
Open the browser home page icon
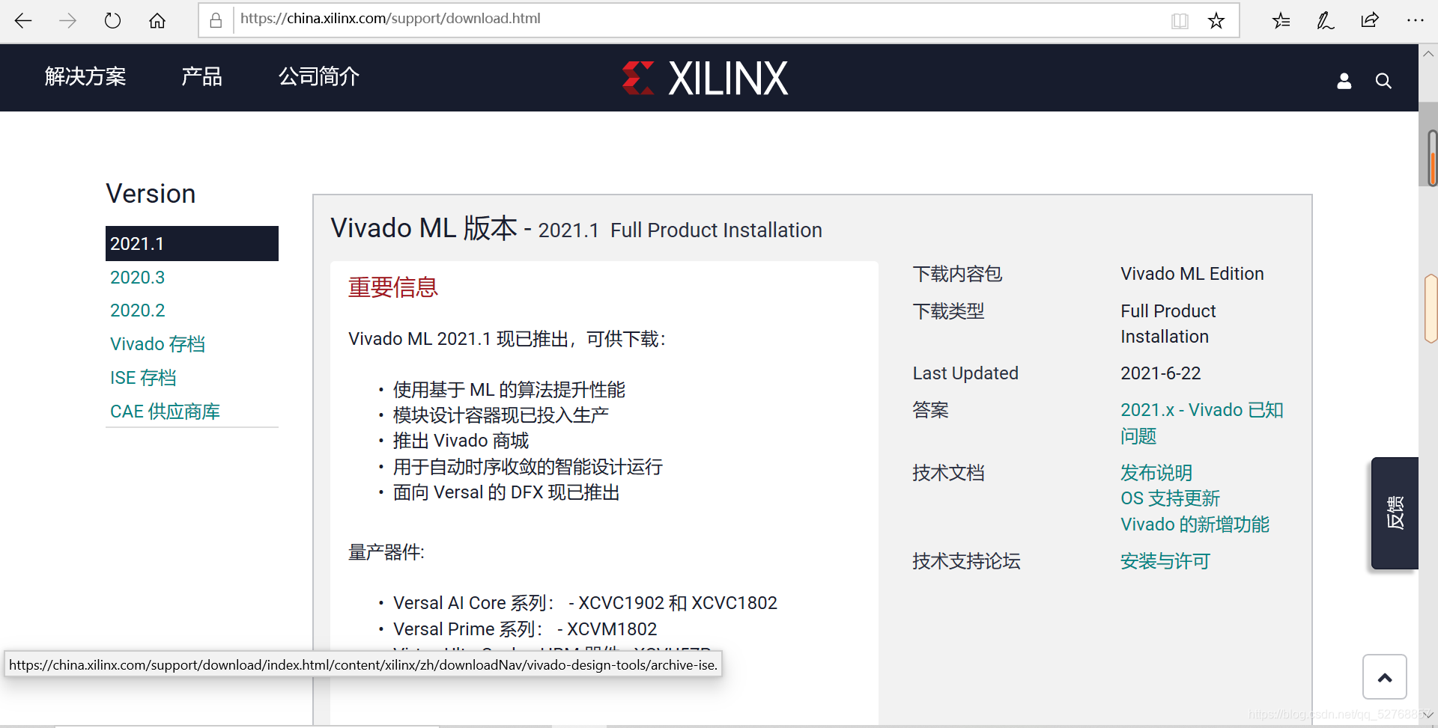coord(157,20)
